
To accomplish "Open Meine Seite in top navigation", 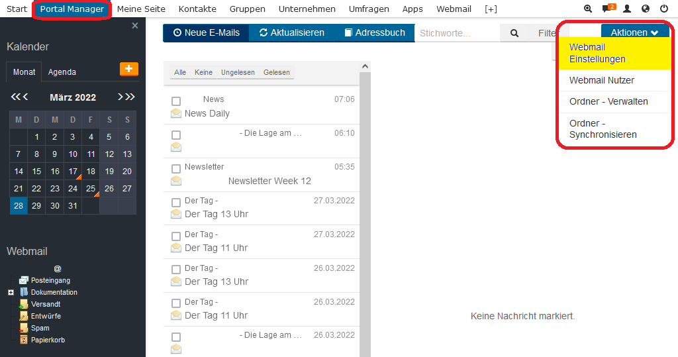I will point(141,9).
